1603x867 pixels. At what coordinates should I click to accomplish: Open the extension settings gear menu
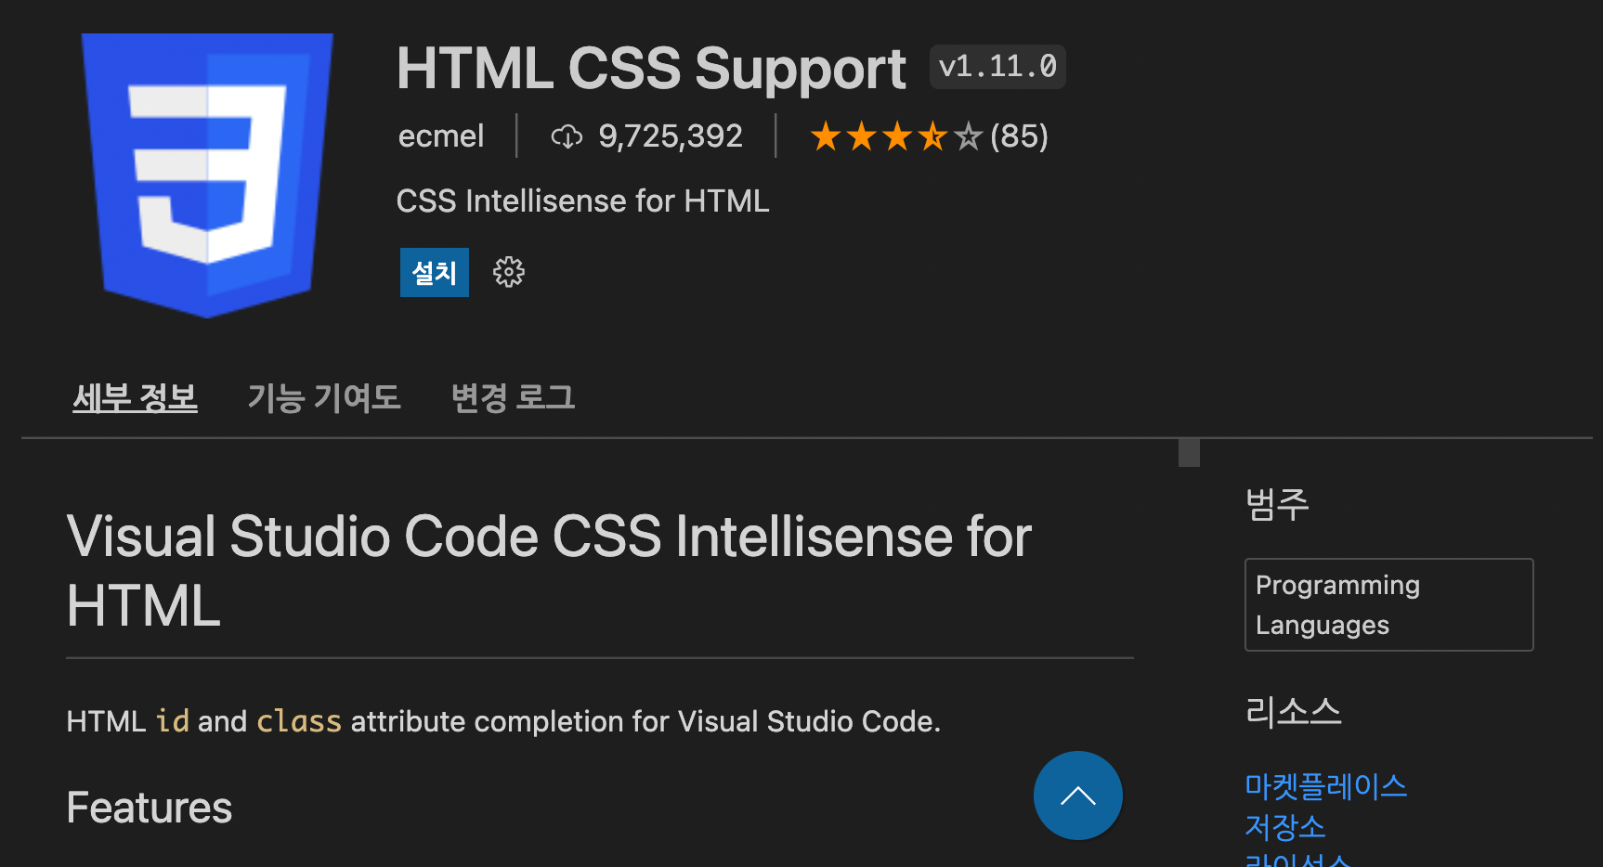click(x=508, y=272)
